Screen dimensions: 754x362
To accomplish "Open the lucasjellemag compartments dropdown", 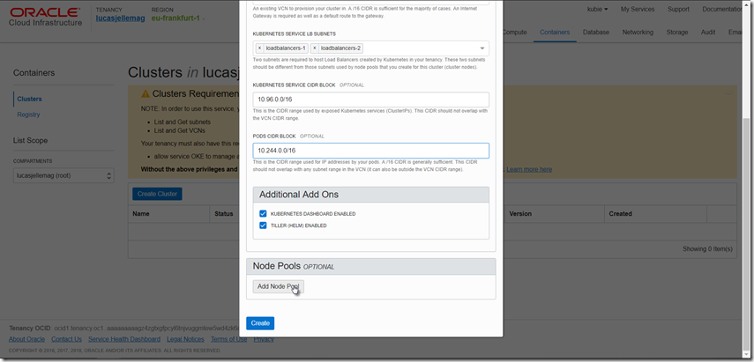I will click(63, 176).
